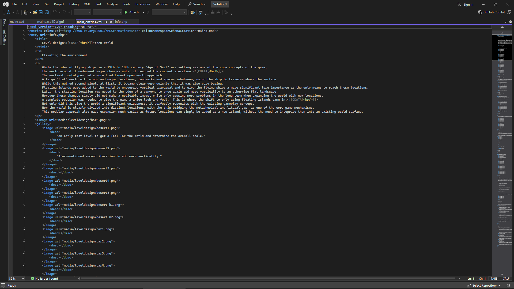Viewport: 514px width, 289px height.
Task: Close the main_entries.xml tab
Action: [111, 22]
